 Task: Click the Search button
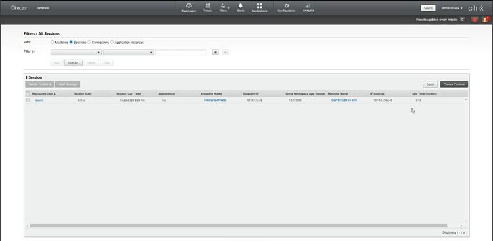(x=428, y=8)
